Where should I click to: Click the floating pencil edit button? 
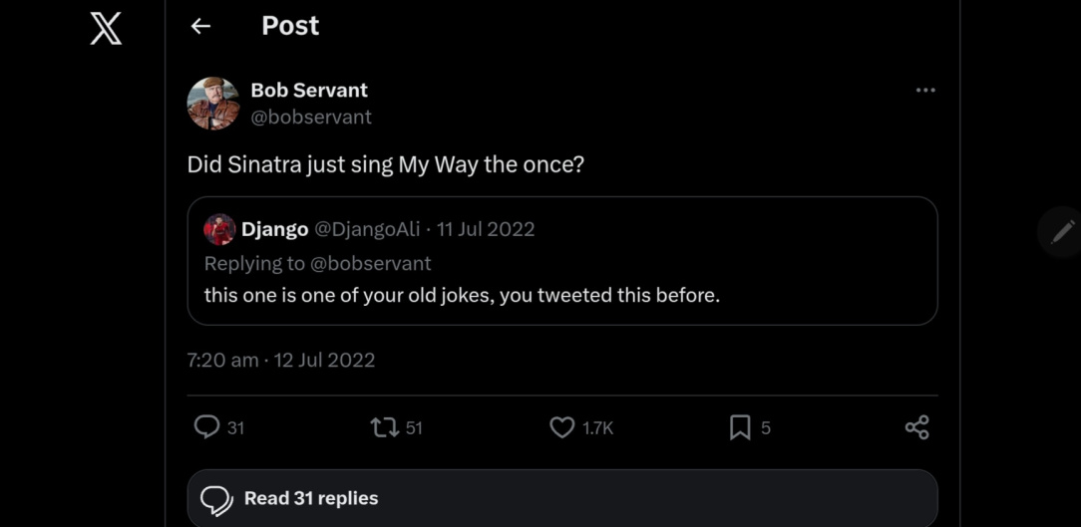click(x=1063, y=232)
